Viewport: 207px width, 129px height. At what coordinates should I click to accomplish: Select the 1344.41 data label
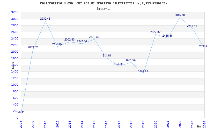pyautogui.click(x=143, y=71)
